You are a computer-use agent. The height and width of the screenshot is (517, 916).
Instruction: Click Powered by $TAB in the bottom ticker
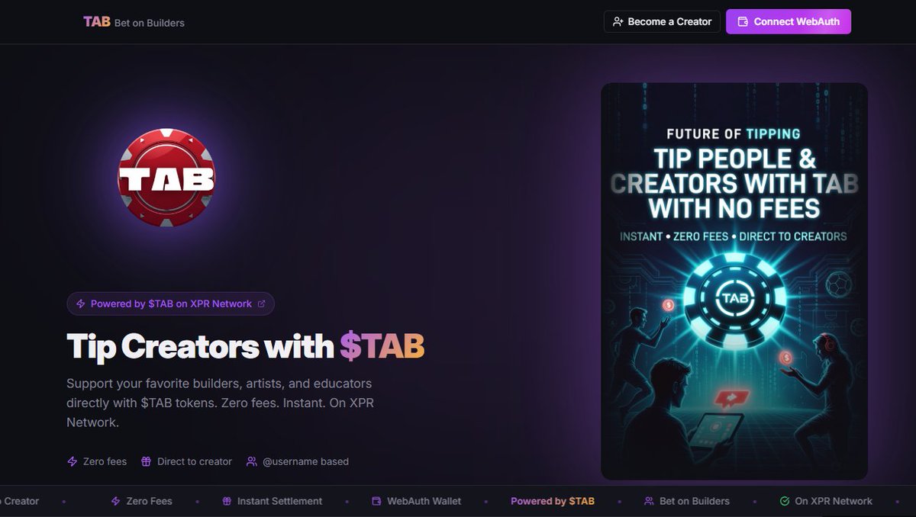click(x=553, y=501)
